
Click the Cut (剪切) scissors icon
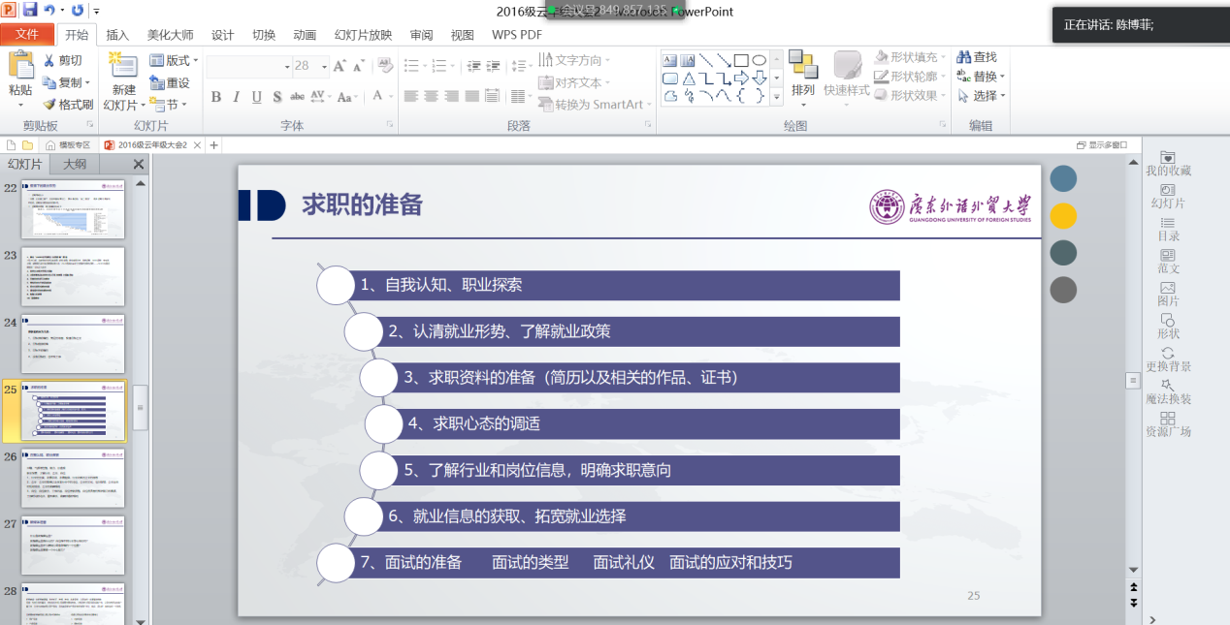49,60
